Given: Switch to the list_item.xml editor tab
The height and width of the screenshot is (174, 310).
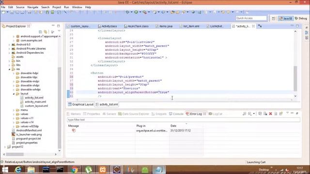Looking at the screenshot, I should (189, 26).
